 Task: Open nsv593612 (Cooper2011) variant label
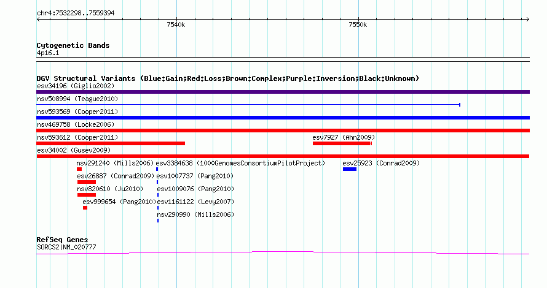[77, 137]
